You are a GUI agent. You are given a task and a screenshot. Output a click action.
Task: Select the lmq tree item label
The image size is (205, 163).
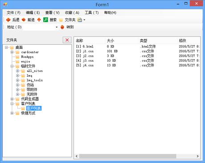pyautogui.click(x=29, y=76)
